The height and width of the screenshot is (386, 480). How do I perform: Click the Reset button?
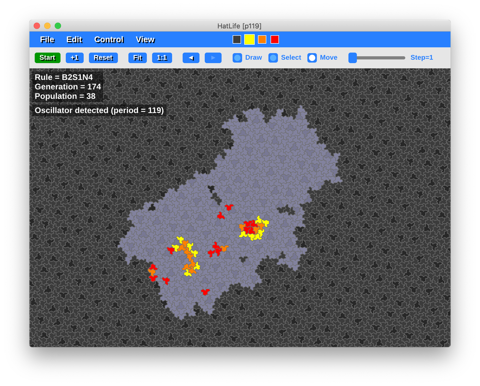[x=103, y=58]
